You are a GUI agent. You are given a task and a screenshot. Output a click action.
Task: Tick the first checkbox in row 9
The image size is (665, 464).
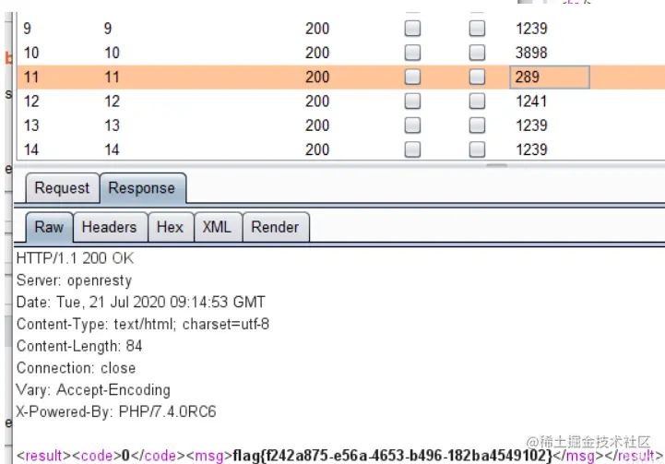(412, 29)
